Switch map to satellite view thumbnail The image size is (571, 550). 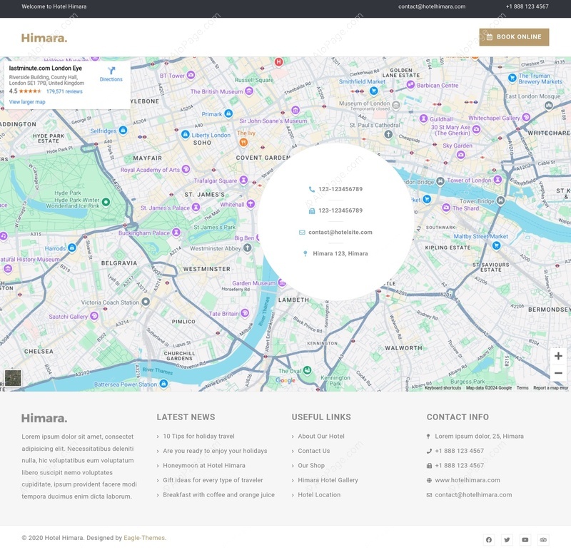coord(13,378)
